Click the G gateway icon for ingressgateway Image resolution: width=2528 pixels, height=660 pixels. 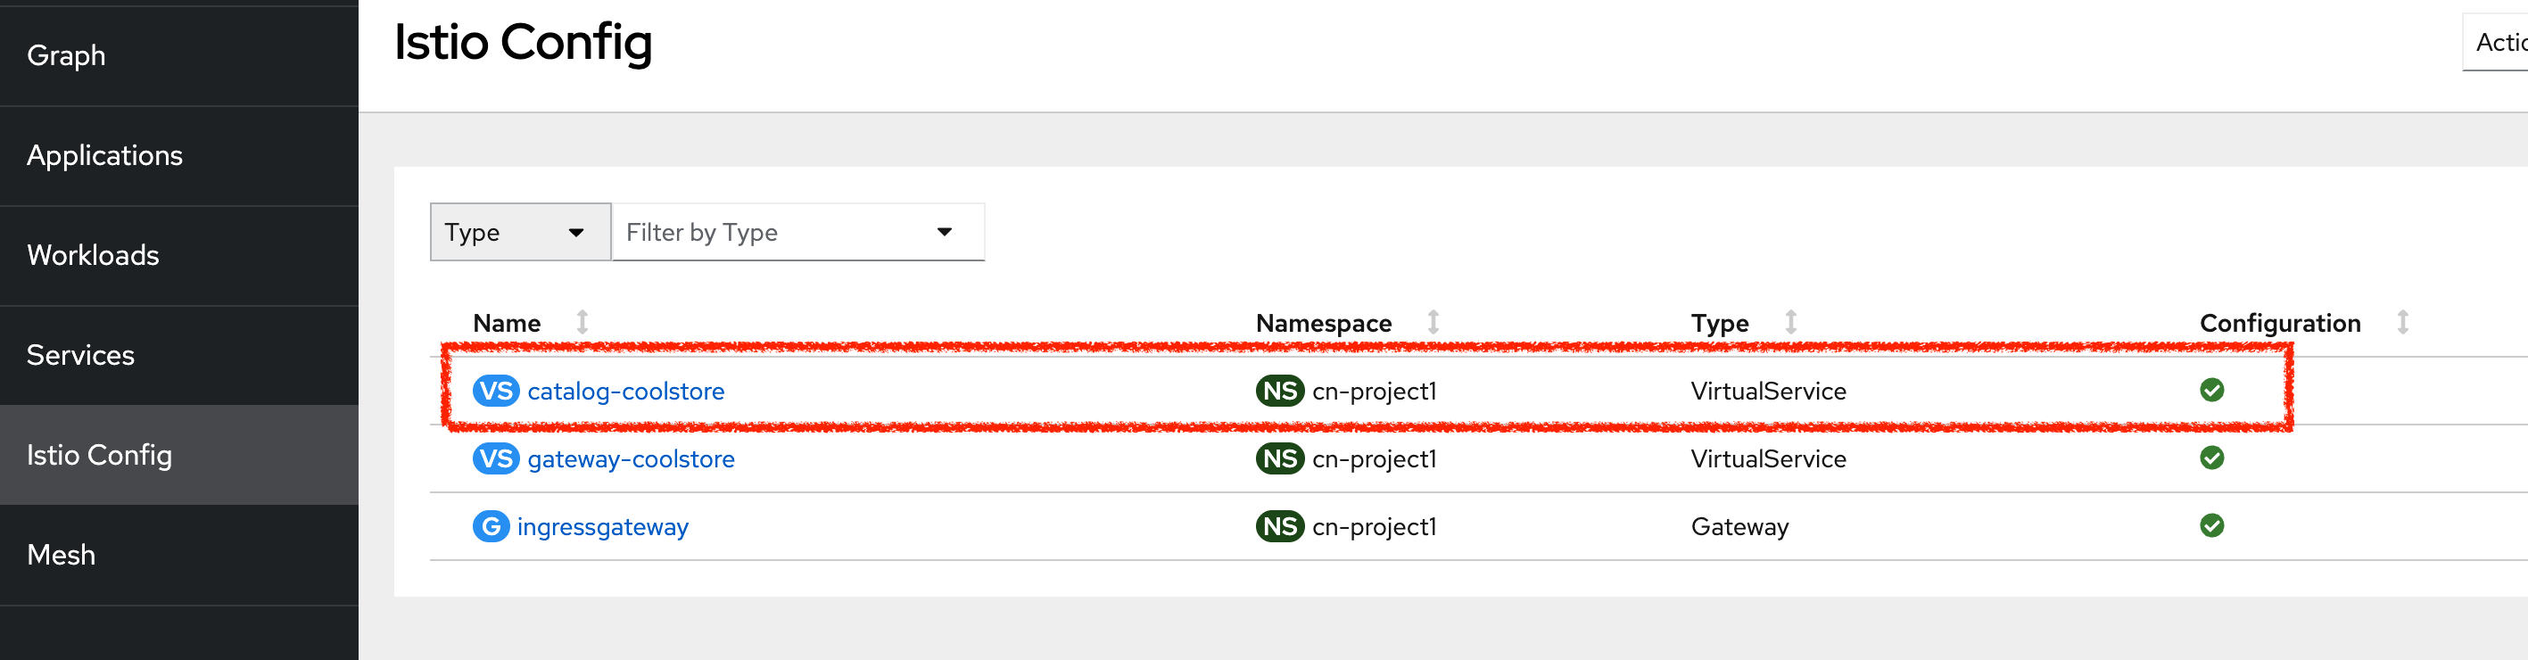(x=492, y=526)
